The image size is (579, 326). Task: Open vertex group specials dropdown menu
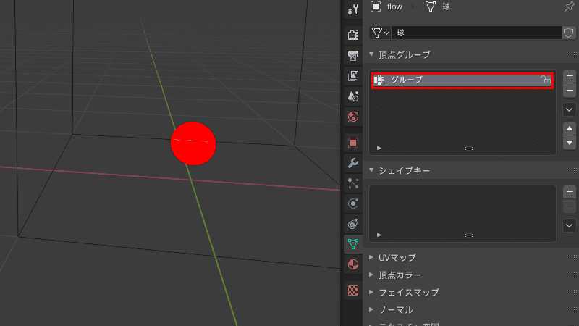click(x=570, y=110)
